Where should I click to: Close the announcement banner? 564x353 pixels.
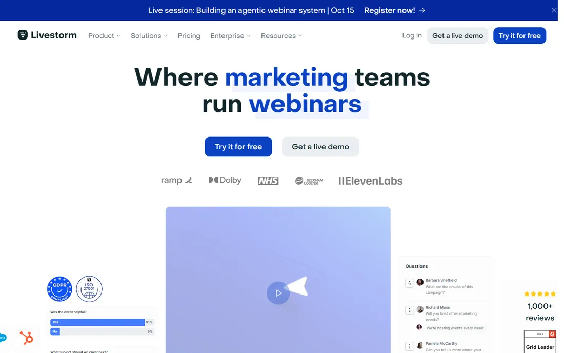(x=554, y=10)
